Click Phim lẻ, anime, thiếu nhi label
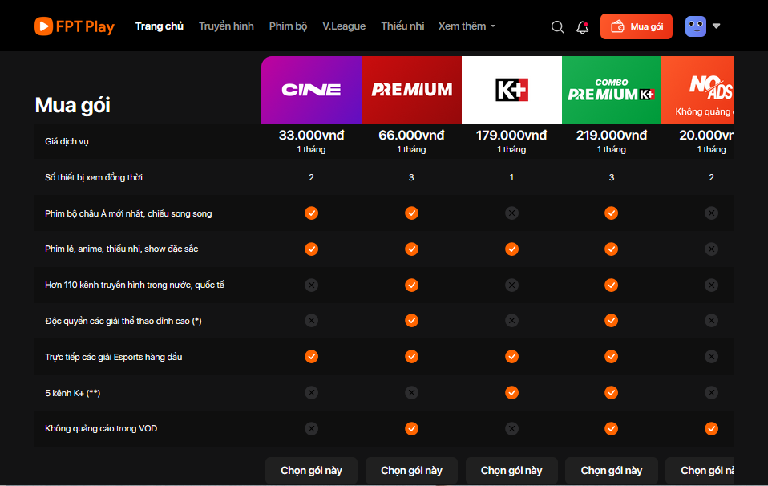Image resolution: width=768 pixels, height=486 pixels. pyautogui.click(x=122, y=249)
